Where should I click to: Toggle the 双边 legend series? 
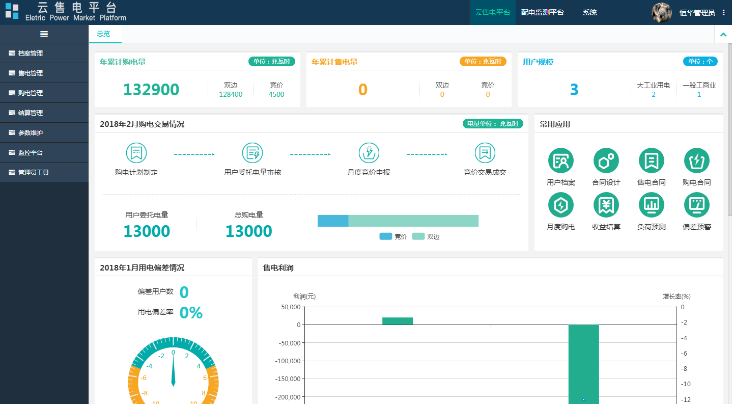(x=426, y=236)
